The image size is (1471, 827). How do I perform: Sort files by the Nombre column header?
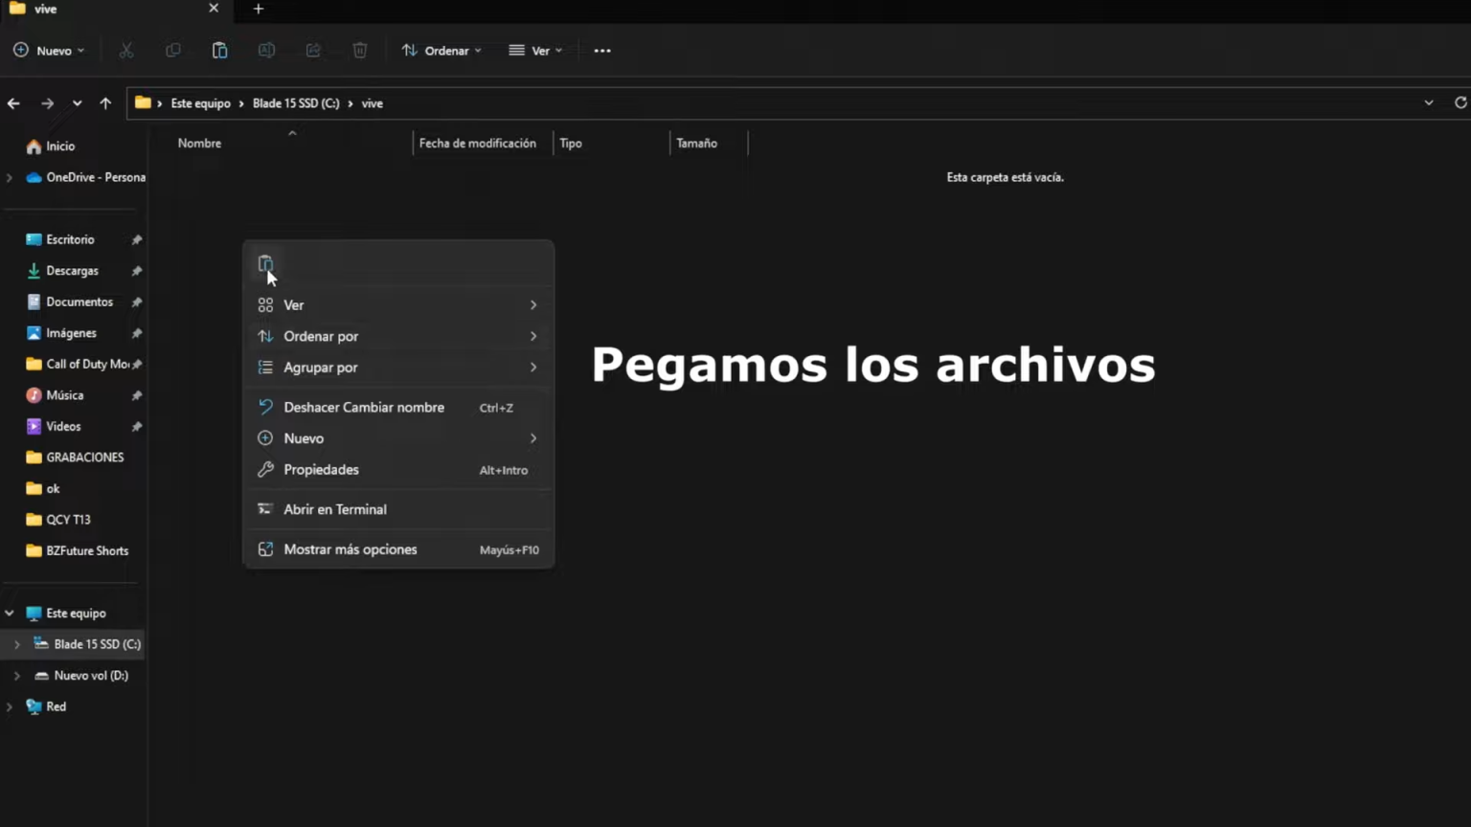tap(199, 143)
